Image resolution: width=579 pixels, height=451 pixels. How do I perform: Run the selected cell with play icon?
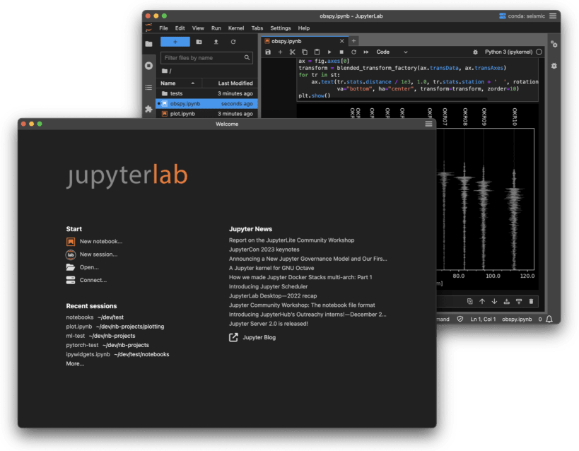click(329, 52)
